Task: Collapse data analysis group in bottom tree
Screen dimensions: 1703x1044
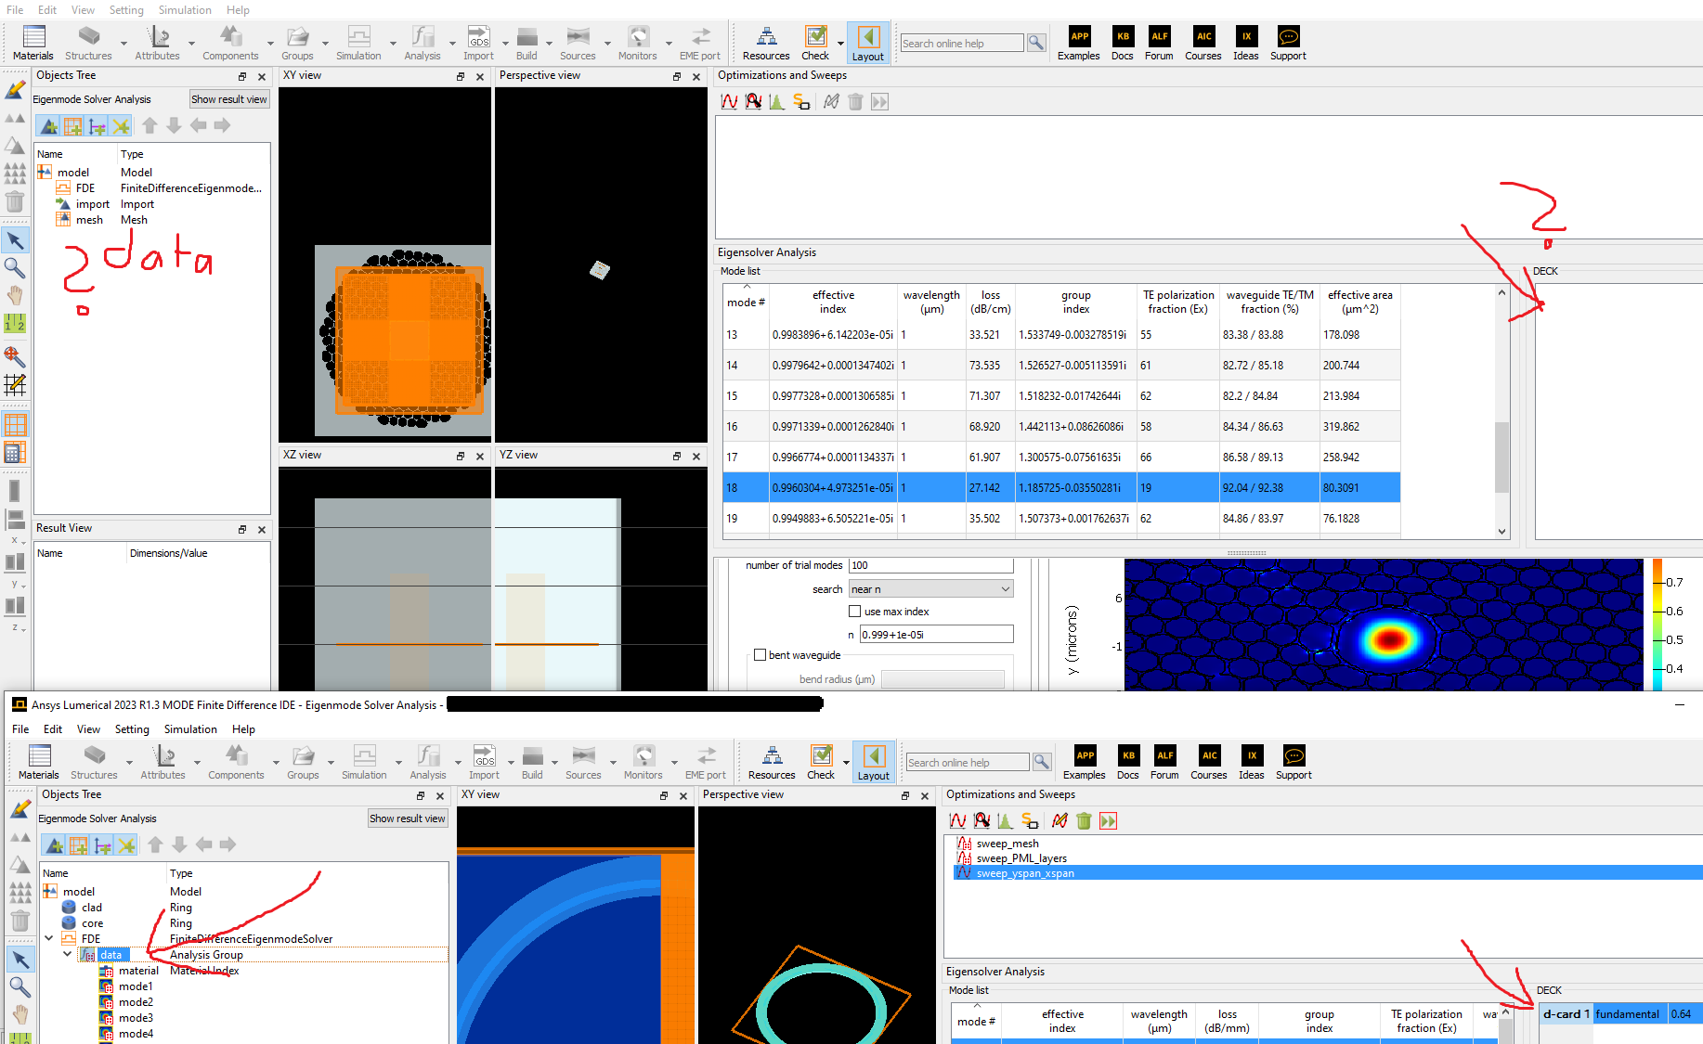Action: (67, 954)
